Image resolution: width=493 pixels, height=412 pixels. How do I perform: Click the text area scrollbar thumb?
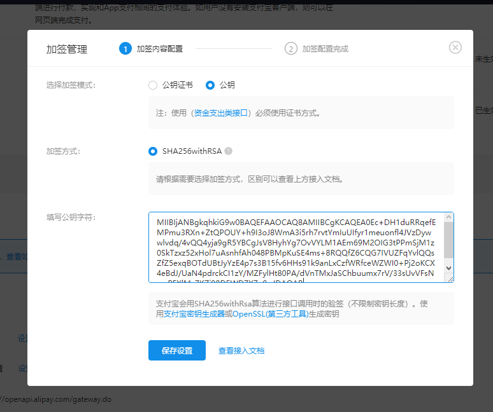pos(448,240)
